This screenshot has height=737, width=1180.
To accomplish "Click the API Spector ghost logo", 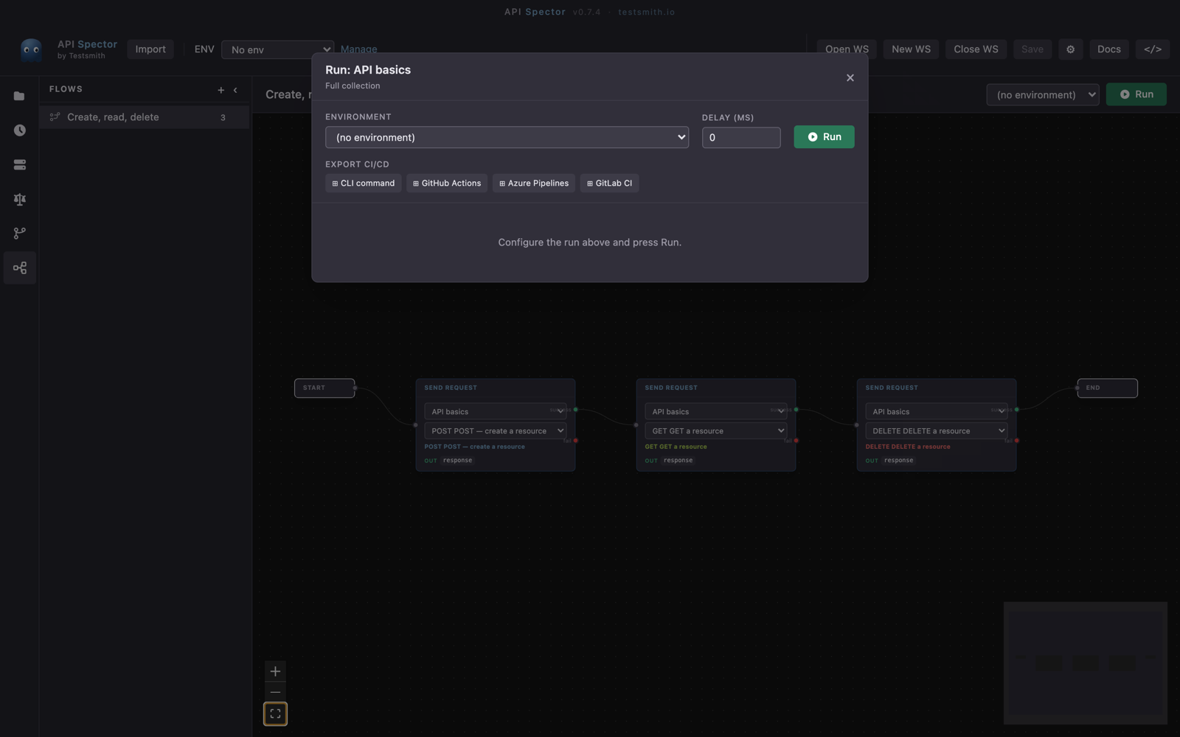I will tap(31, 49).
